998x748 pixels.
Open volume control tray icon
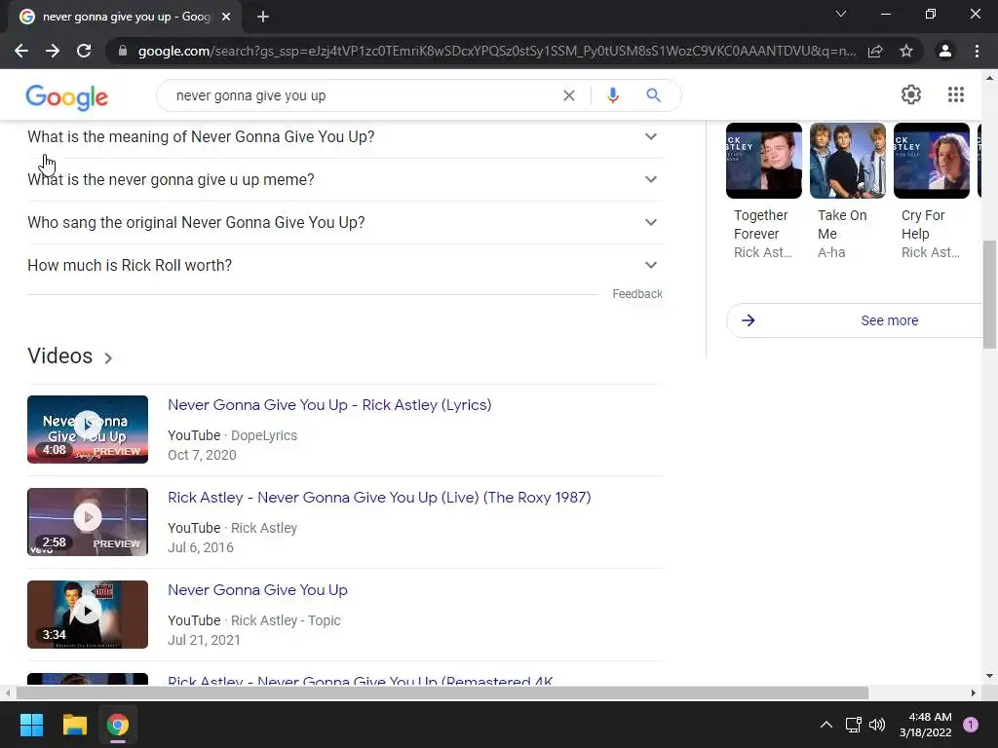[877, 725]
